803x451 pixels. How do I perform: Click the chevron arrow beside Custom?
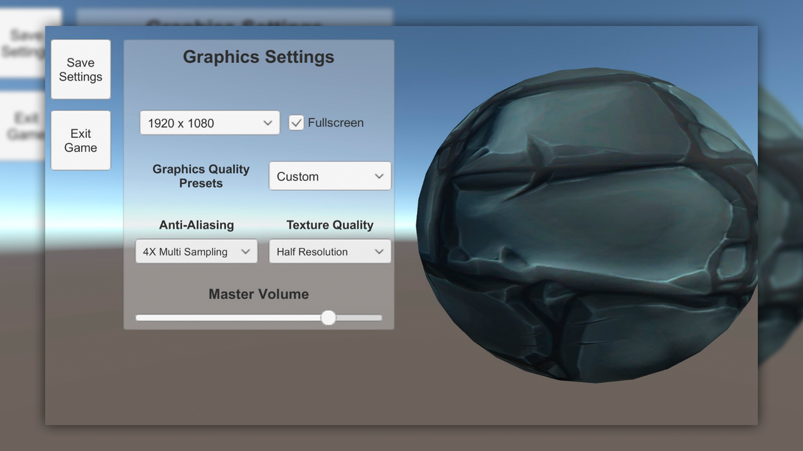pos(379,177)
